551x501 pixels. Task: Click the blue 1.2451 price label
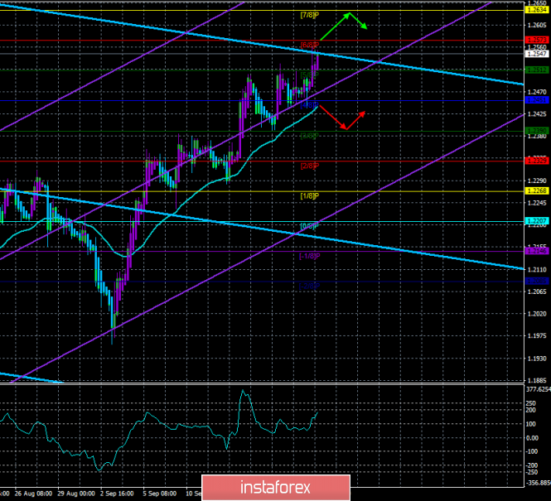(536, 100)
